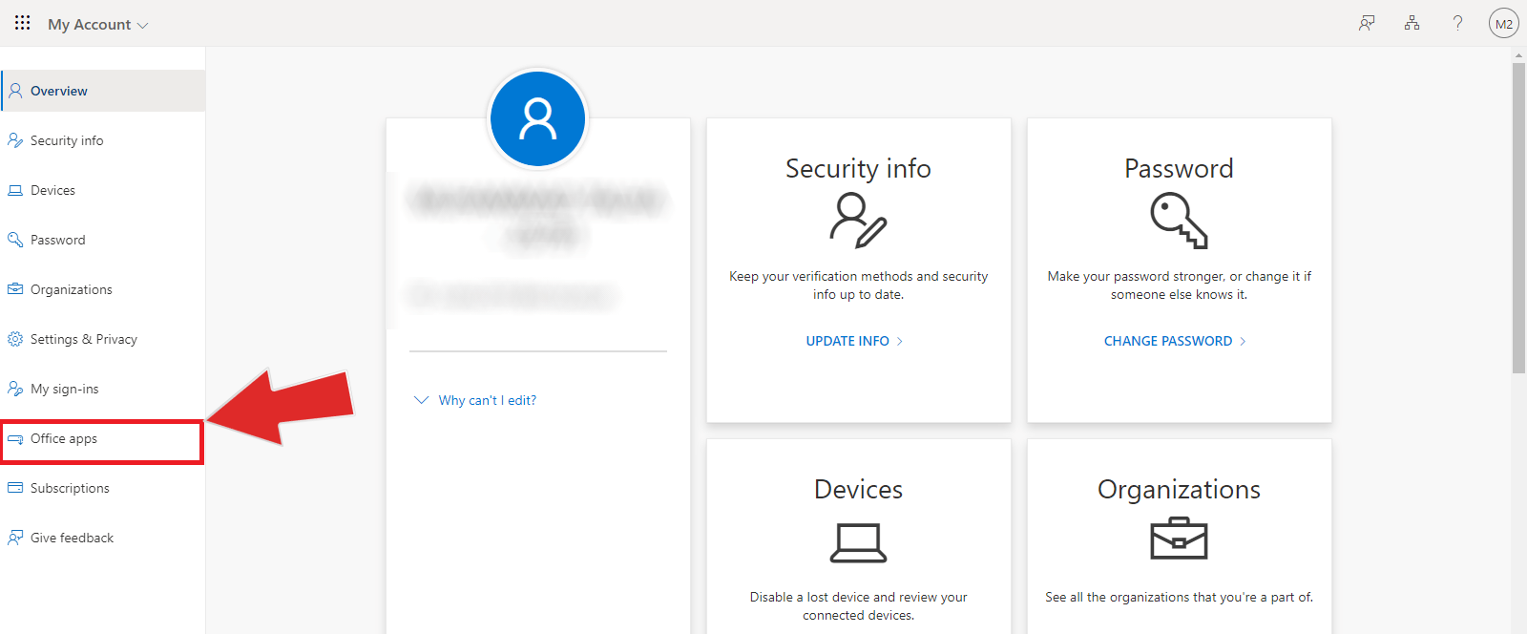Click the feedback icon in the top bar

(1367, 24)
